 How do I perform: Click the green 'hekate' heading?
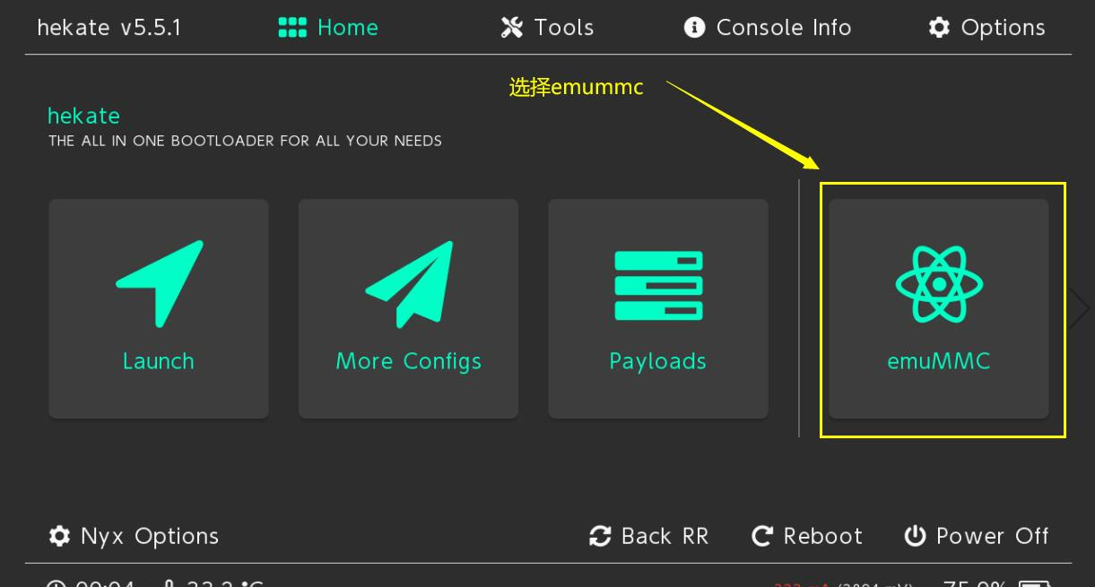(x=83, y=116)
